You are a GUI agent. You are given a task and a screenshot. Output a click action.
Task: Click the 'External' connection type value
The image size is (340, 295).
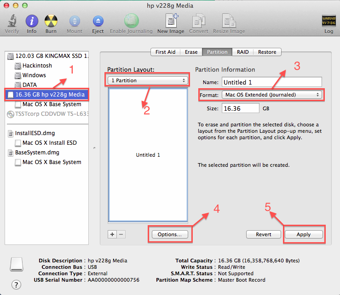(98, 273)
